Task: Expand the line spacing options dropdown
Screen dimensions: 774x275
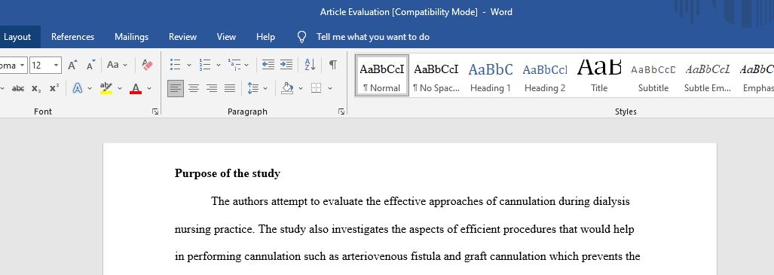Action: 265,88
